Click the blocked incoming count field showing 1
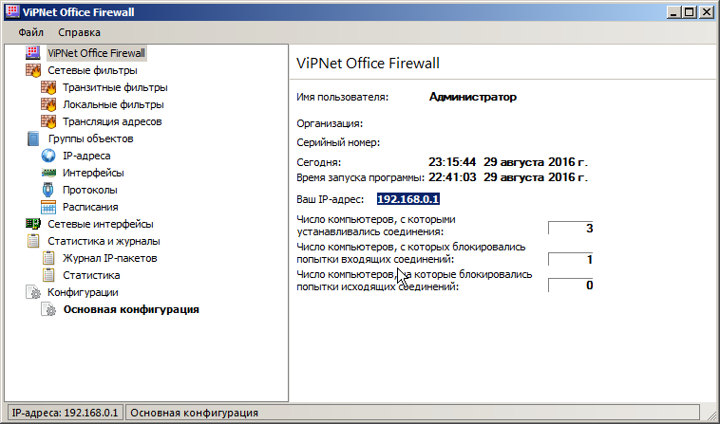The image size is (720, 424). point(570,260)
